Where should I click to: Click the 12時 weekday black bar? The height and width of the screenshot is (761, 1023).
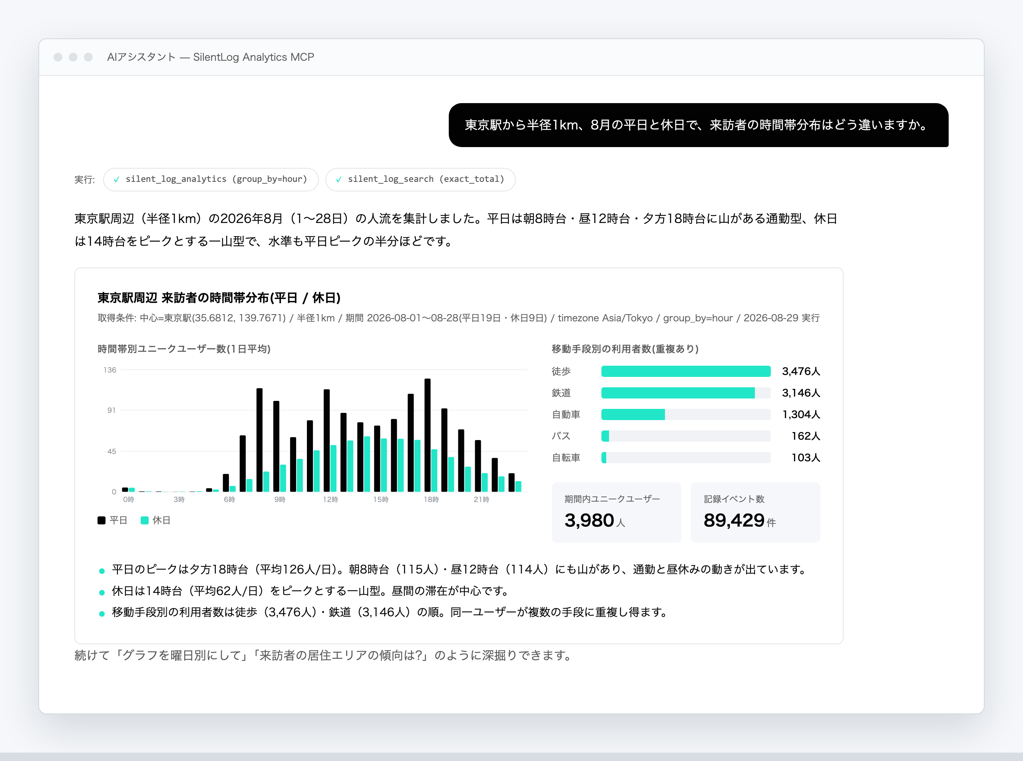pyautogui.click(x=326, y=440)
